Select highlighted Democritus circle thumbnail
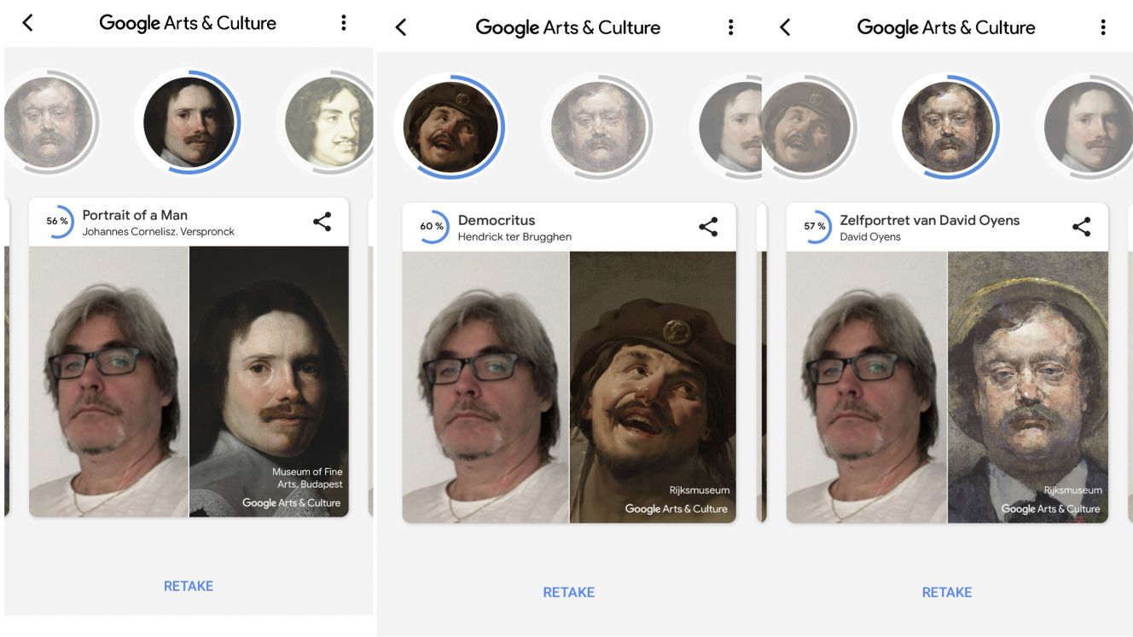 (450, 126)
